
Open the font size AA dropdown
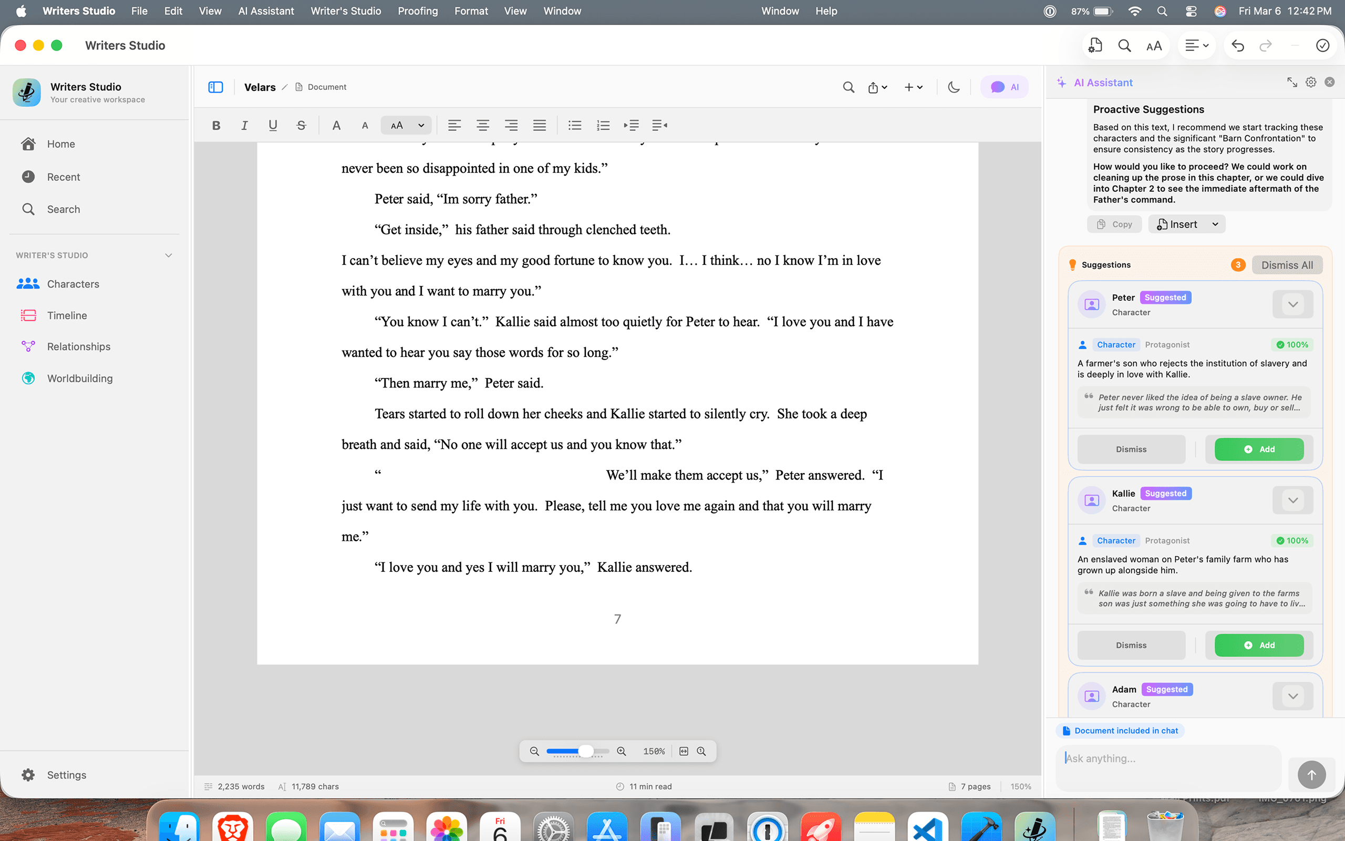407,125
